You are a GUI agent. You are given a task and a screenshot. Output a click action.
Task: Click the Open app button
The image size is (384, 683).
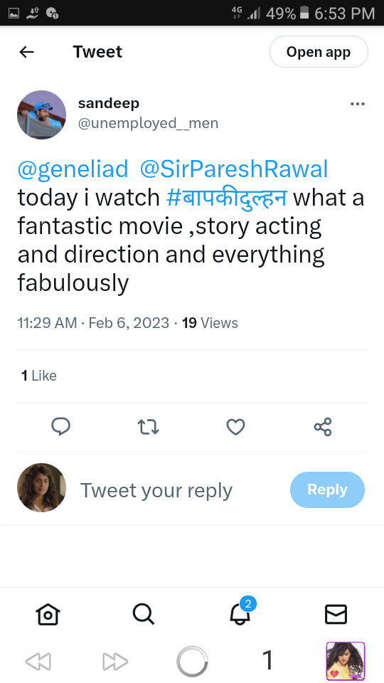coord(319,52)
